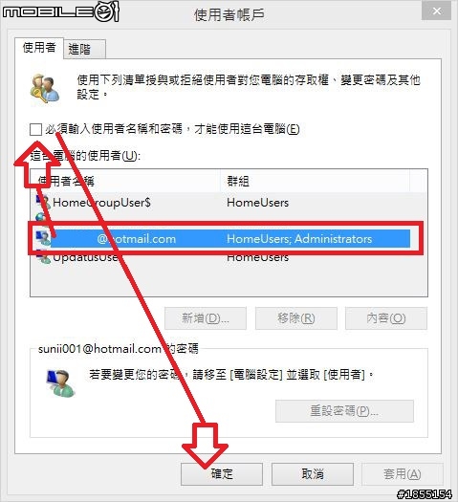458x502 pixels.
Task: Click the selected hotmail.com account's user icon
Action: (x=43, y=238)
